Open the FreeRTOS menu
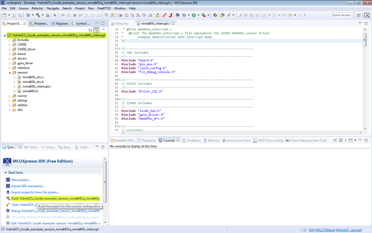This screenshot has height=233, width=372. (104, 8)
